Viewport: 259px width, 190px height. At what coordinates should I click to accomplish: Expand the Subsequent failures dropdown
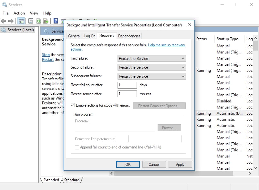[151, 76]
